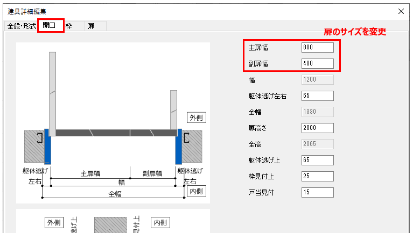Image resolution: width=413 pixels, height=233 pixels.
Task: Edit the 戸当見付 field value 15
Action: point(317,192)
